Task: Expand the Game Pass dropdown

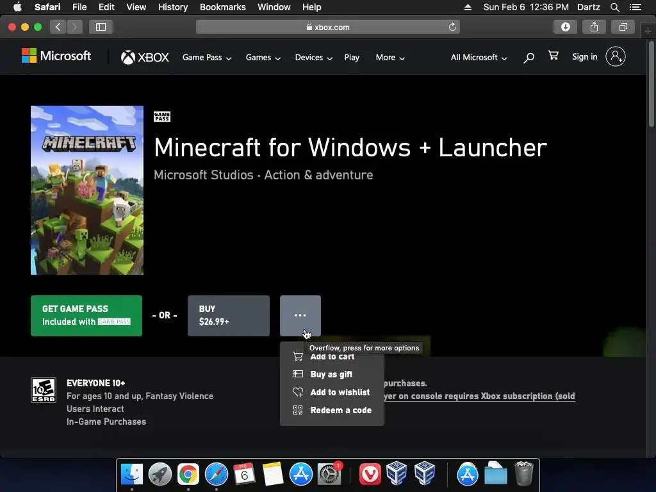Action: [x=207, y=57]
